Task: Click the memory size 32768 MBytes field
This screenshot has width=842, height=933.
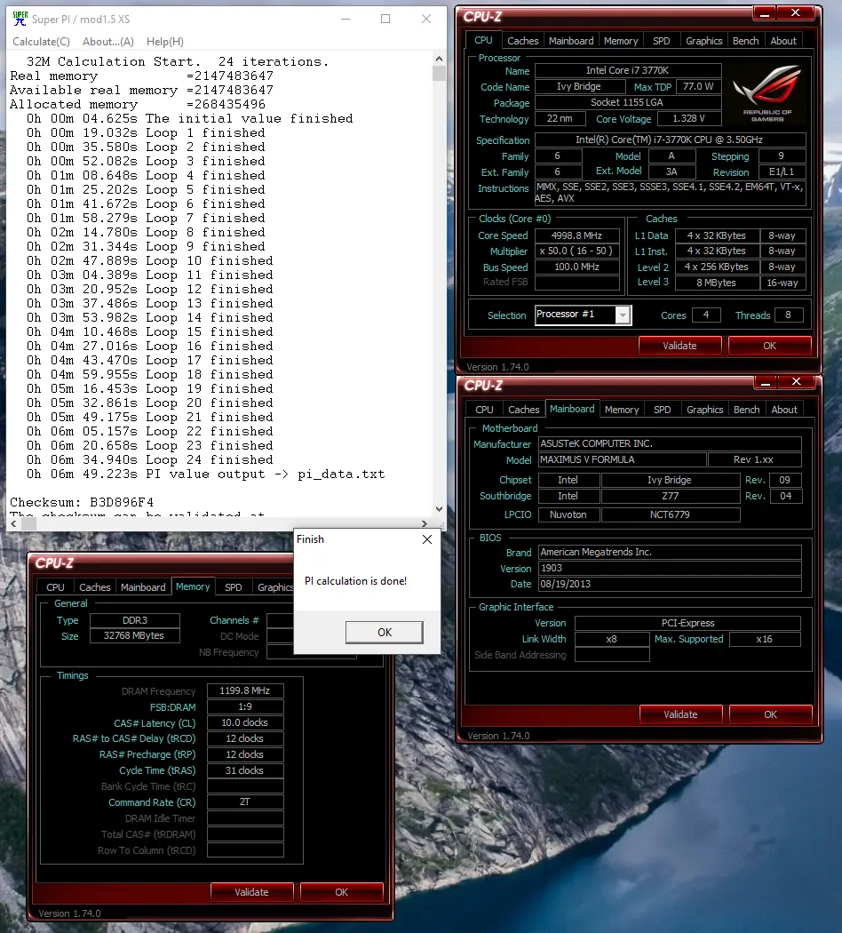Action: [134, 635]
